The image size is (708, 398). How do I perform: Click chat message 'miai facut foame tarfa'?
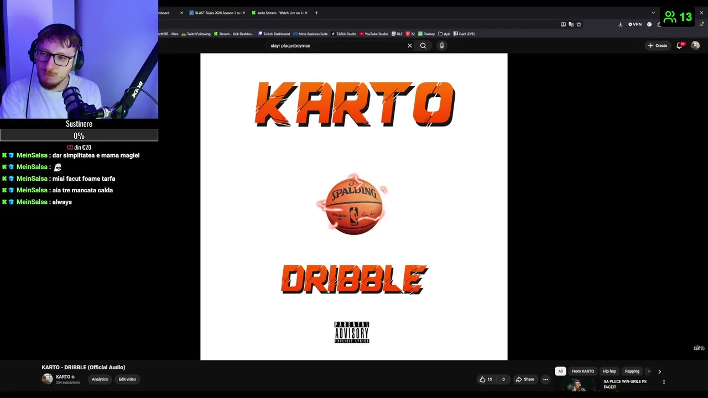[x=84, y=179]
